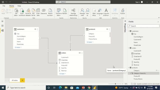160x90 pixels.
Task: Click the View as roles button
Action: tap(87, 12)
